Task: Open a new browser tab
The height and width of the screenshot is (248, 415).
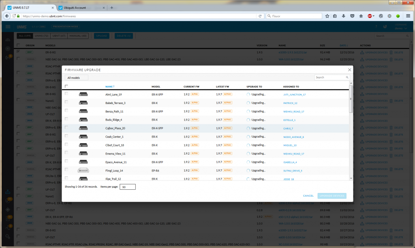Action: click(x=111, y=7)
